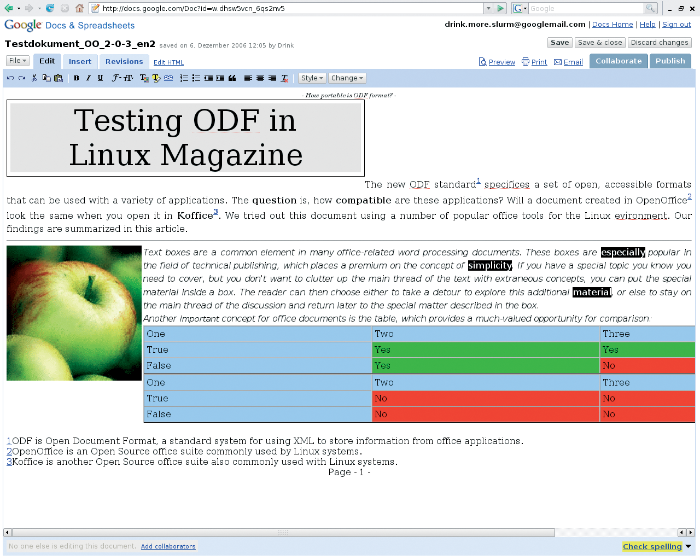The width and height of the screenshot is (700, 560).
Task: Click Add collaborators link
Action: coord(168,546)
